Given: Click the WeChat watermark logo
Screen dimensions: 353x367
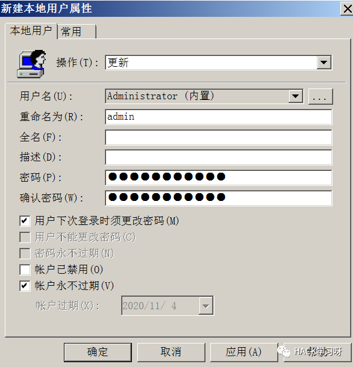Looking at the screenshot, I should click(284, 351).
